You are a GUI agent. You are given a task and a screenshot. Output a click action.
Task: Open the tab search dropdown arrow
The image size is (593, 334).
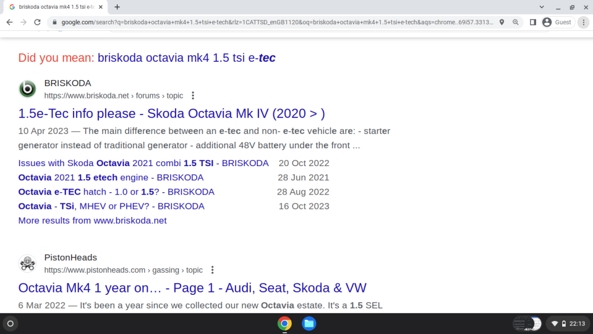541,7
